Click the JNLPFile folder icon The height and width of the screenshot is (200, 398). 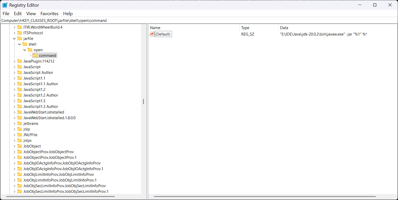tap(20, 135)
